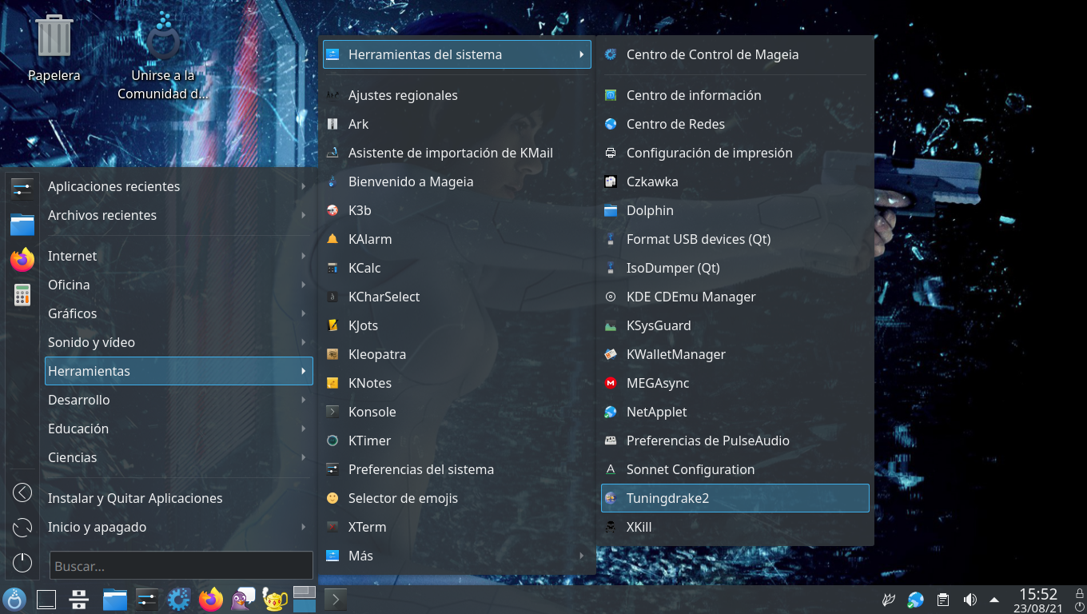The height and width of the screenshot is (614, 1087).
Task: Click the virtual desktop pager in taskbar
Action: pos(305,599)
